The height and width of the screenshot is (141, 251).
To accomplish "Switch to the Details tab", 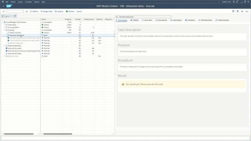I will [135, 20].
